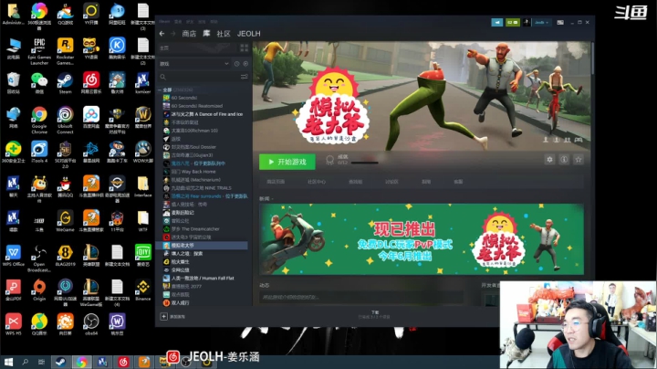Open friends green indicator button
The image size is (657, 369).
513,22
